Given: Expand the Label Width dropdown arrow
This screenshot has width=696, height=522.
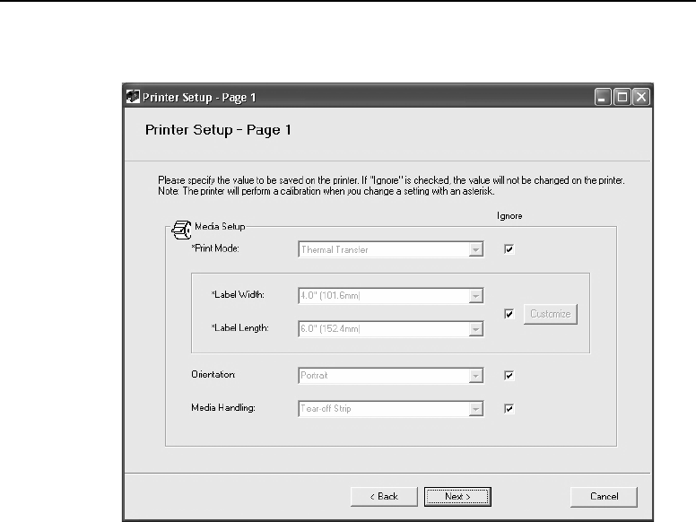Looking at the screenshot, I should tap(475, 296).
